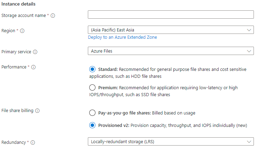Click info icon beside Storage account name
257x148 pixels.
(x=53, y=16)
